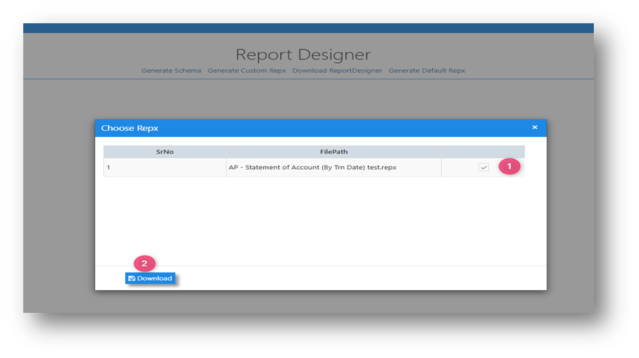Select the SrNo column header

pos(165,152)
